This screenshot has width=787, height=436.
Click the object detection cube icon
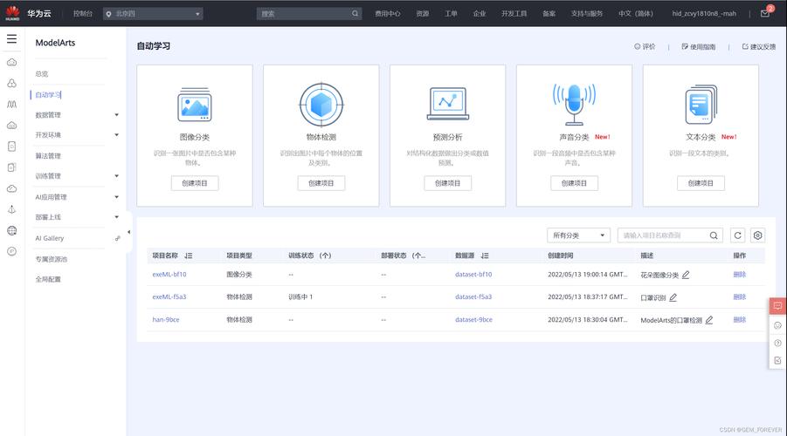(321, 105)
